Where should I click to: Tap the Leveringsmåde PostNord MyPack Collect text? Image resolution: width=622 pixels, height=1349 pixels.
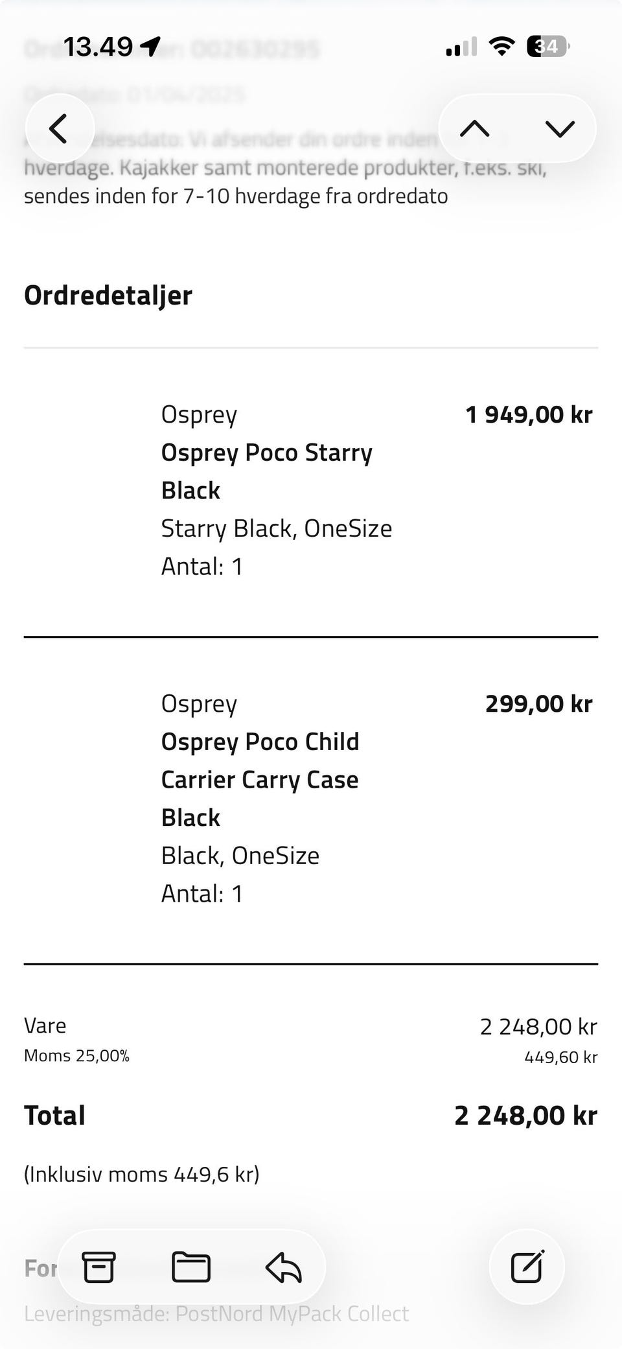pyautogui.click(x=216, y=1313)
